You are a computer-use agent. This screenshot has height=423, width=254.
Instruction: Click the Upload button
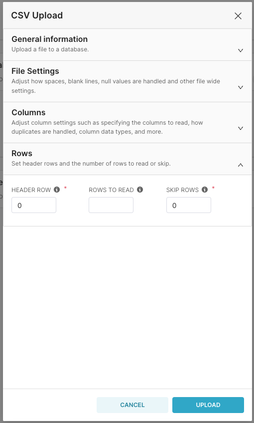coord(208,405)
